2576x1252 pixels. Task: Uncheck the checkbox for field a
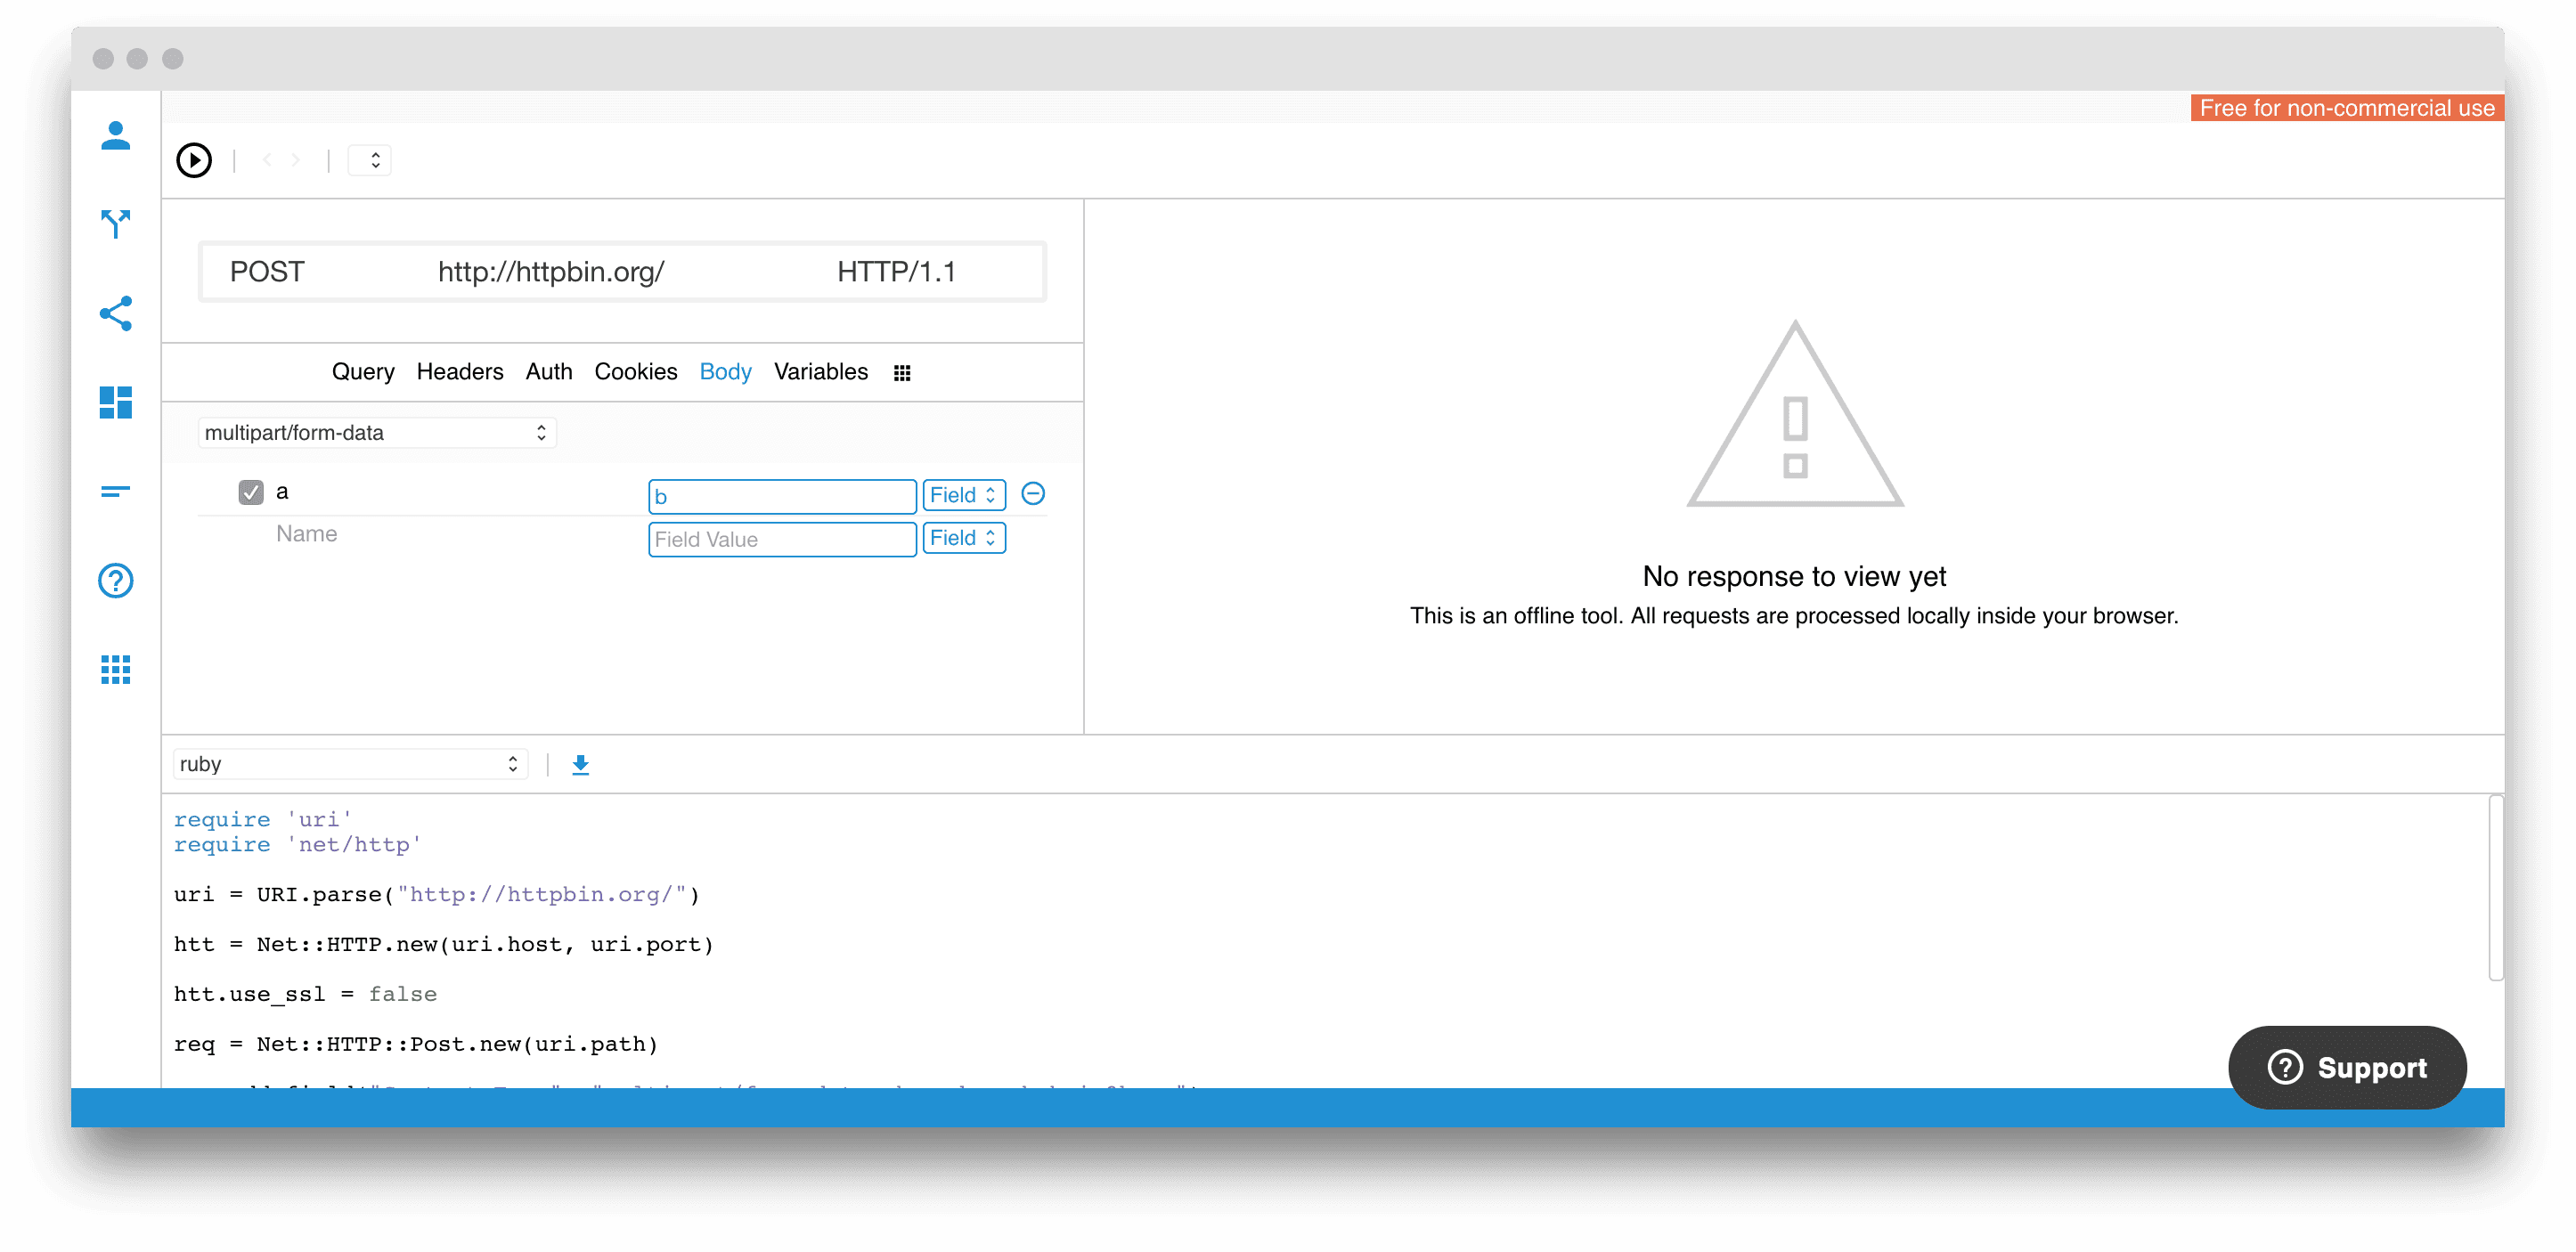coord(251,492)
